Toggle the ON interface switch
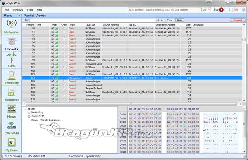The width and height of the screenshot is (248, 160). point(204,10)
